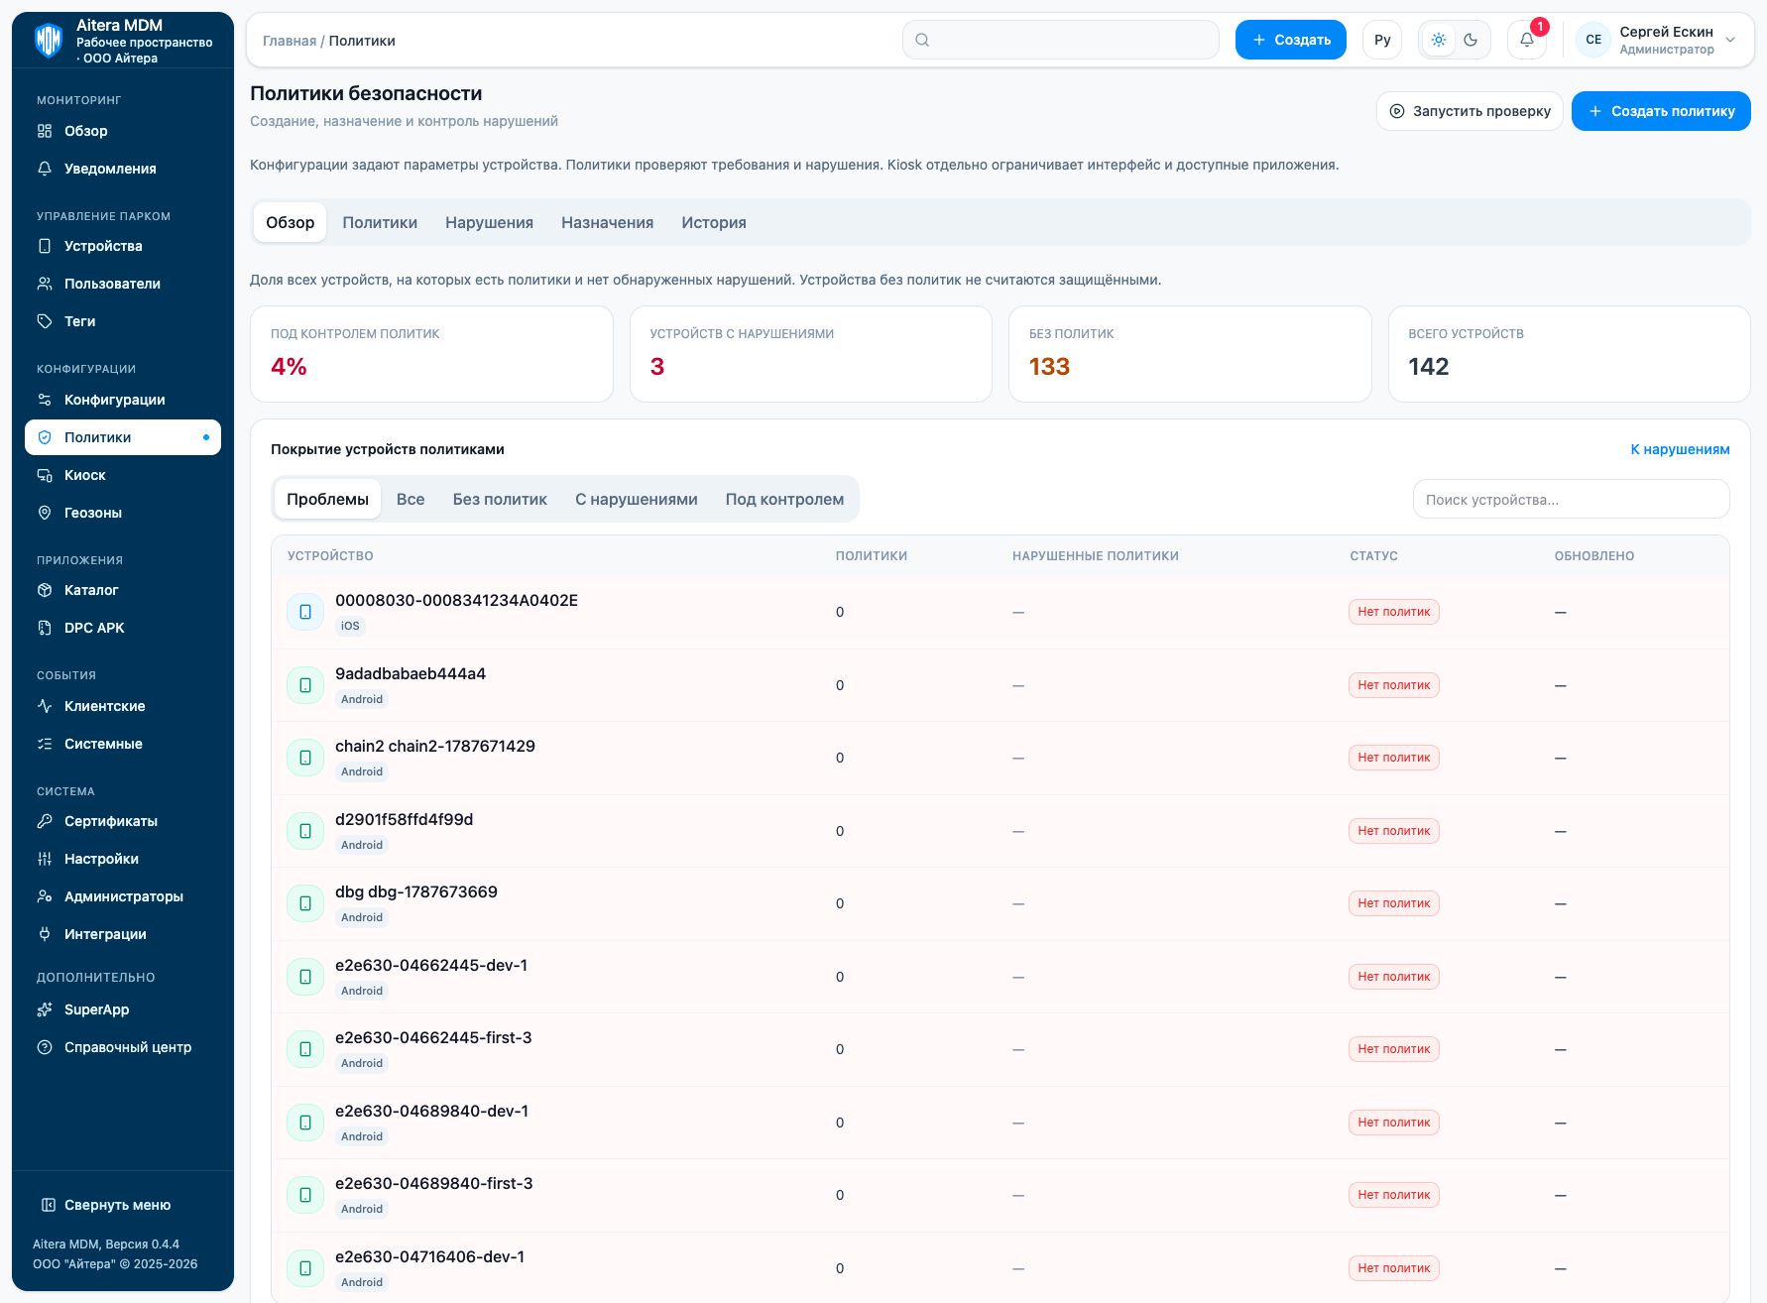This screenshot has width=1767, height=1303.
Task: Select Без политик filter tab
Action: [x=500, y=499]
